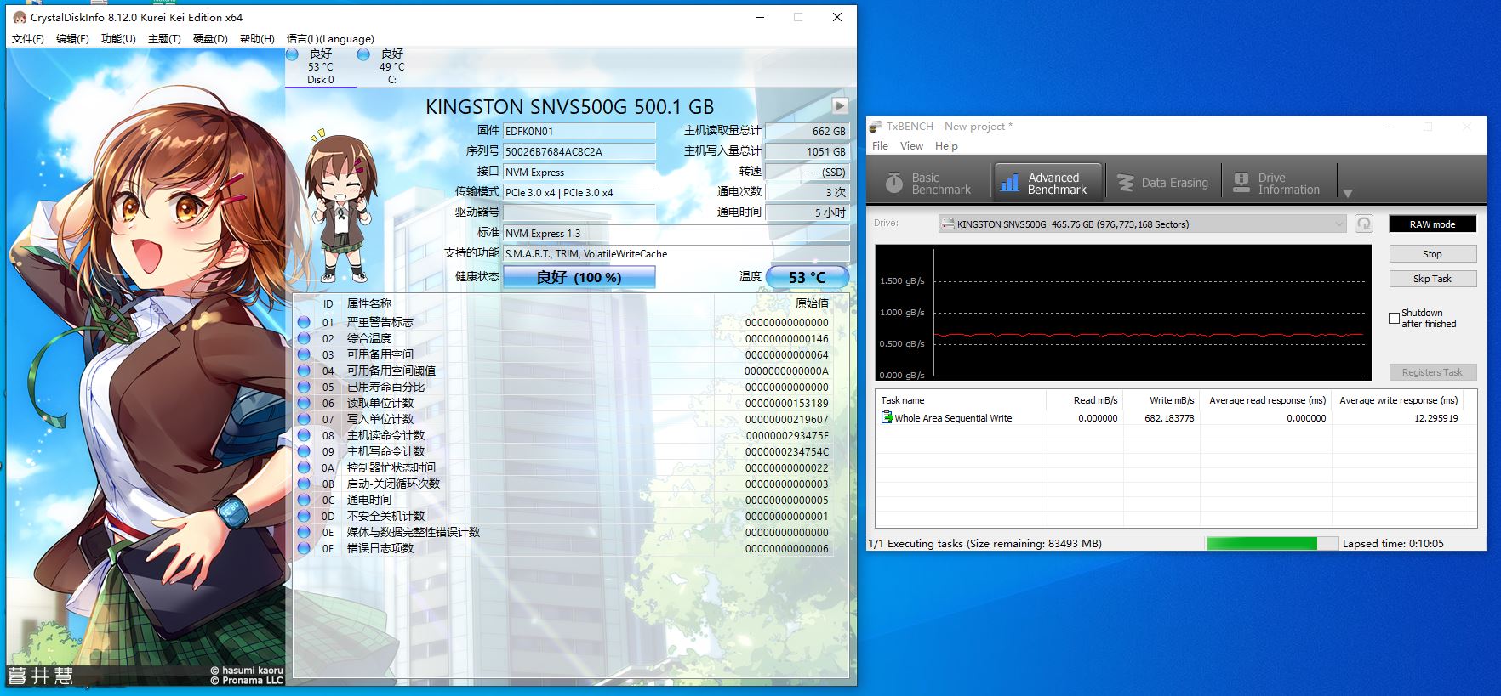Click the TxBENCH title bar app icon
Image resolution: width=1501 pixels, height=696 pixels.
876,127
